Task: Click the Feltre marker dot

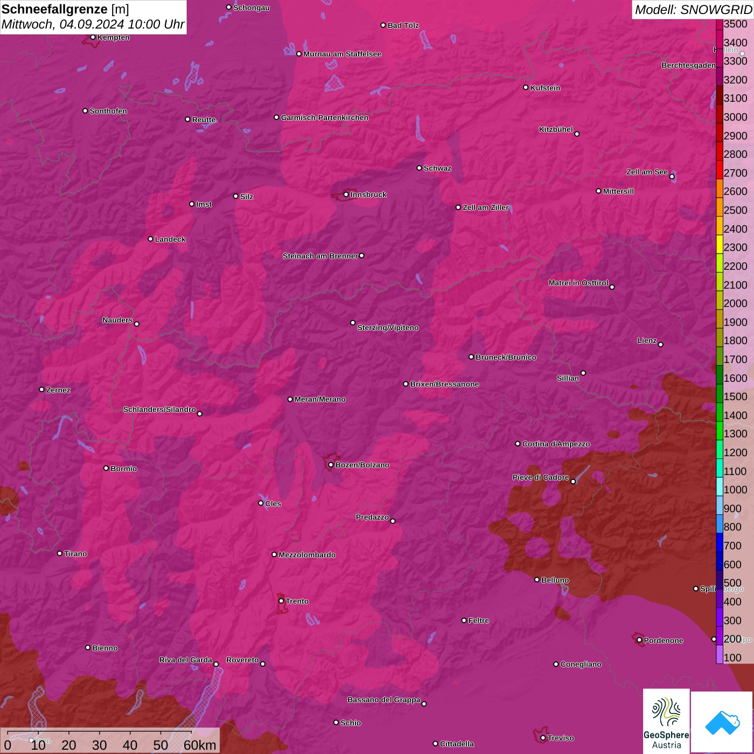Action: 464,620
